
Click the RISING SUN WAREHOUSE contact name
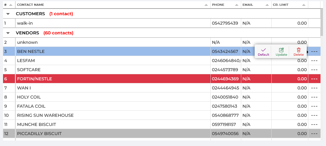(x=45, y=115)
